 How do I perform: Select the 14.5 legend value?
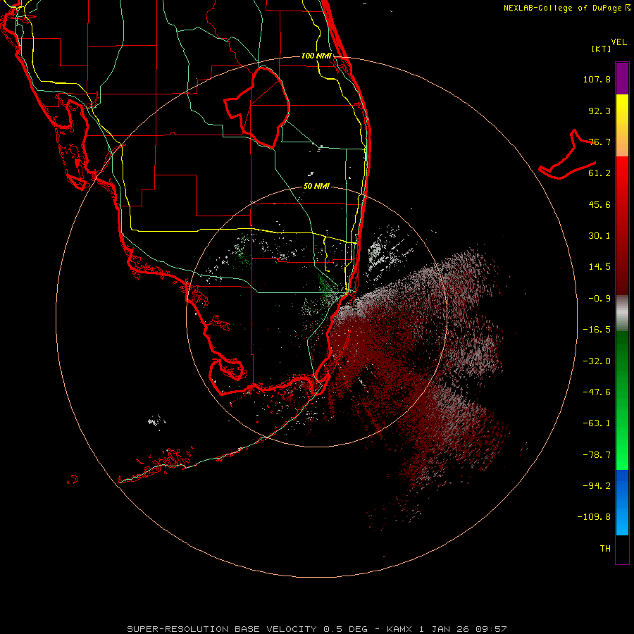pos(599,267)
